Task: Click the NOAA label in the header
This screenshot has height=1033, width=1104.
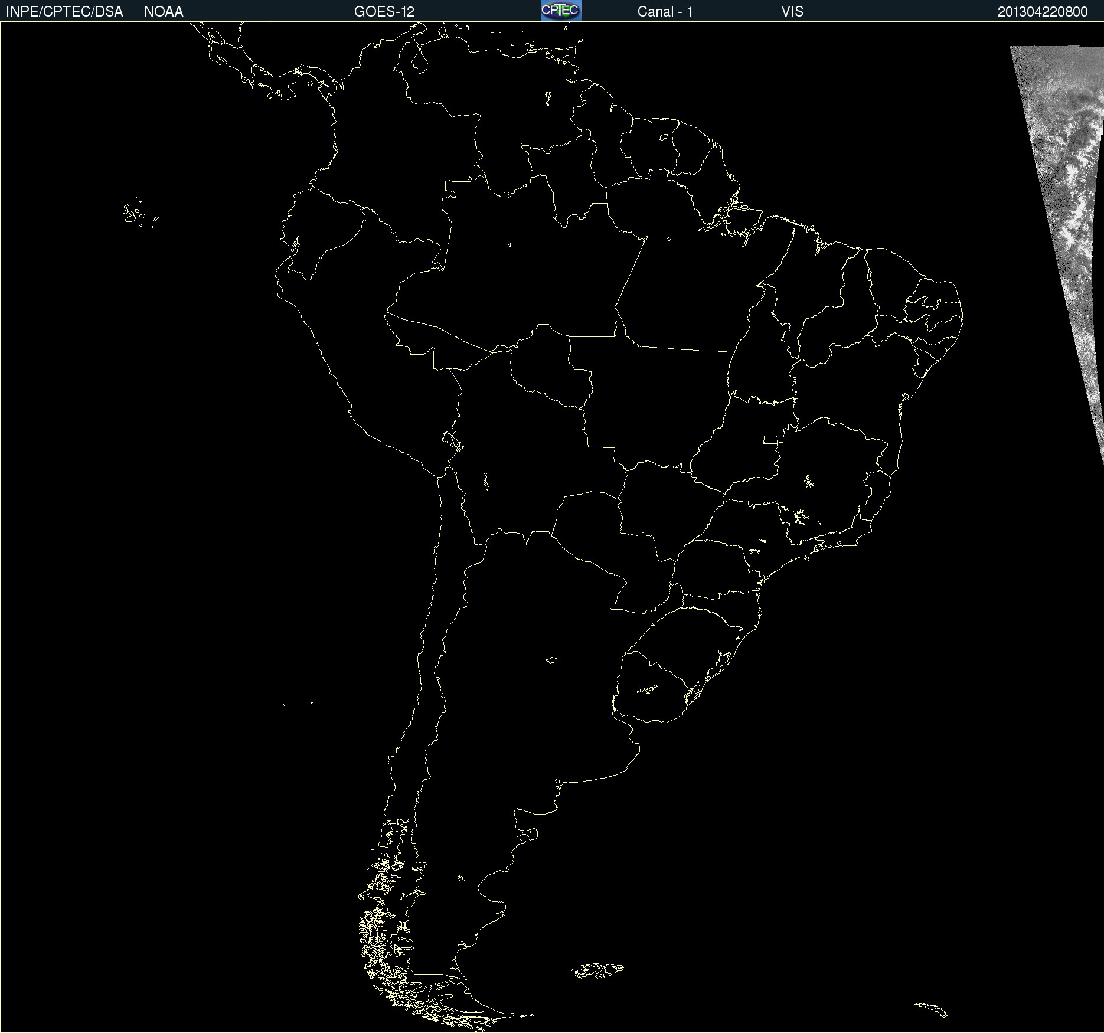Action: pyautogui.click(x=164, y=12)
